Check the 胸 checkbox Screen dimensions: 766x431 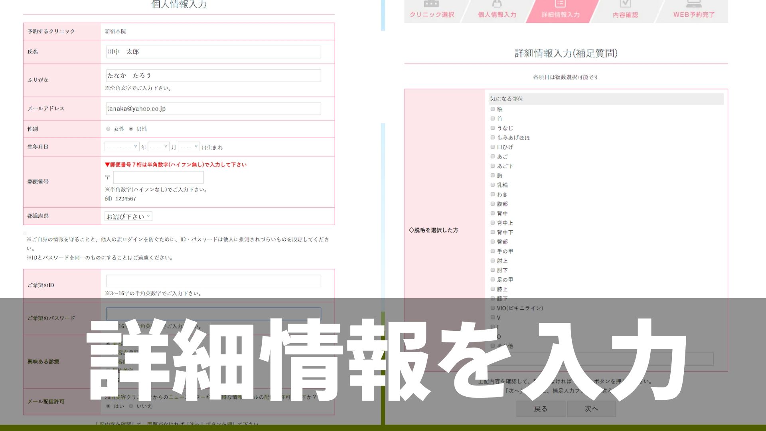[x=493, y=176]
